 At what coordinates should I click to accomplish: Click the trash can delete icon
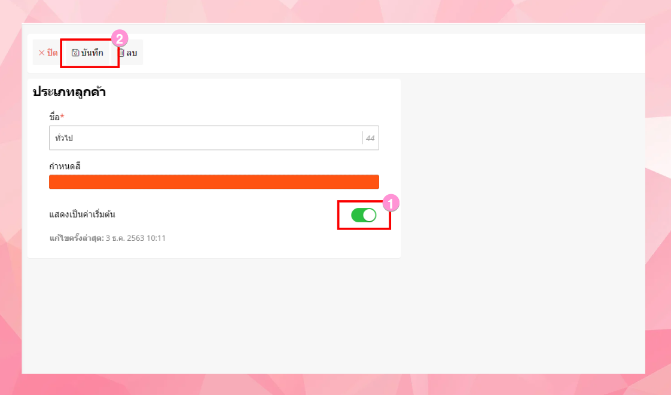pos(121,53)
